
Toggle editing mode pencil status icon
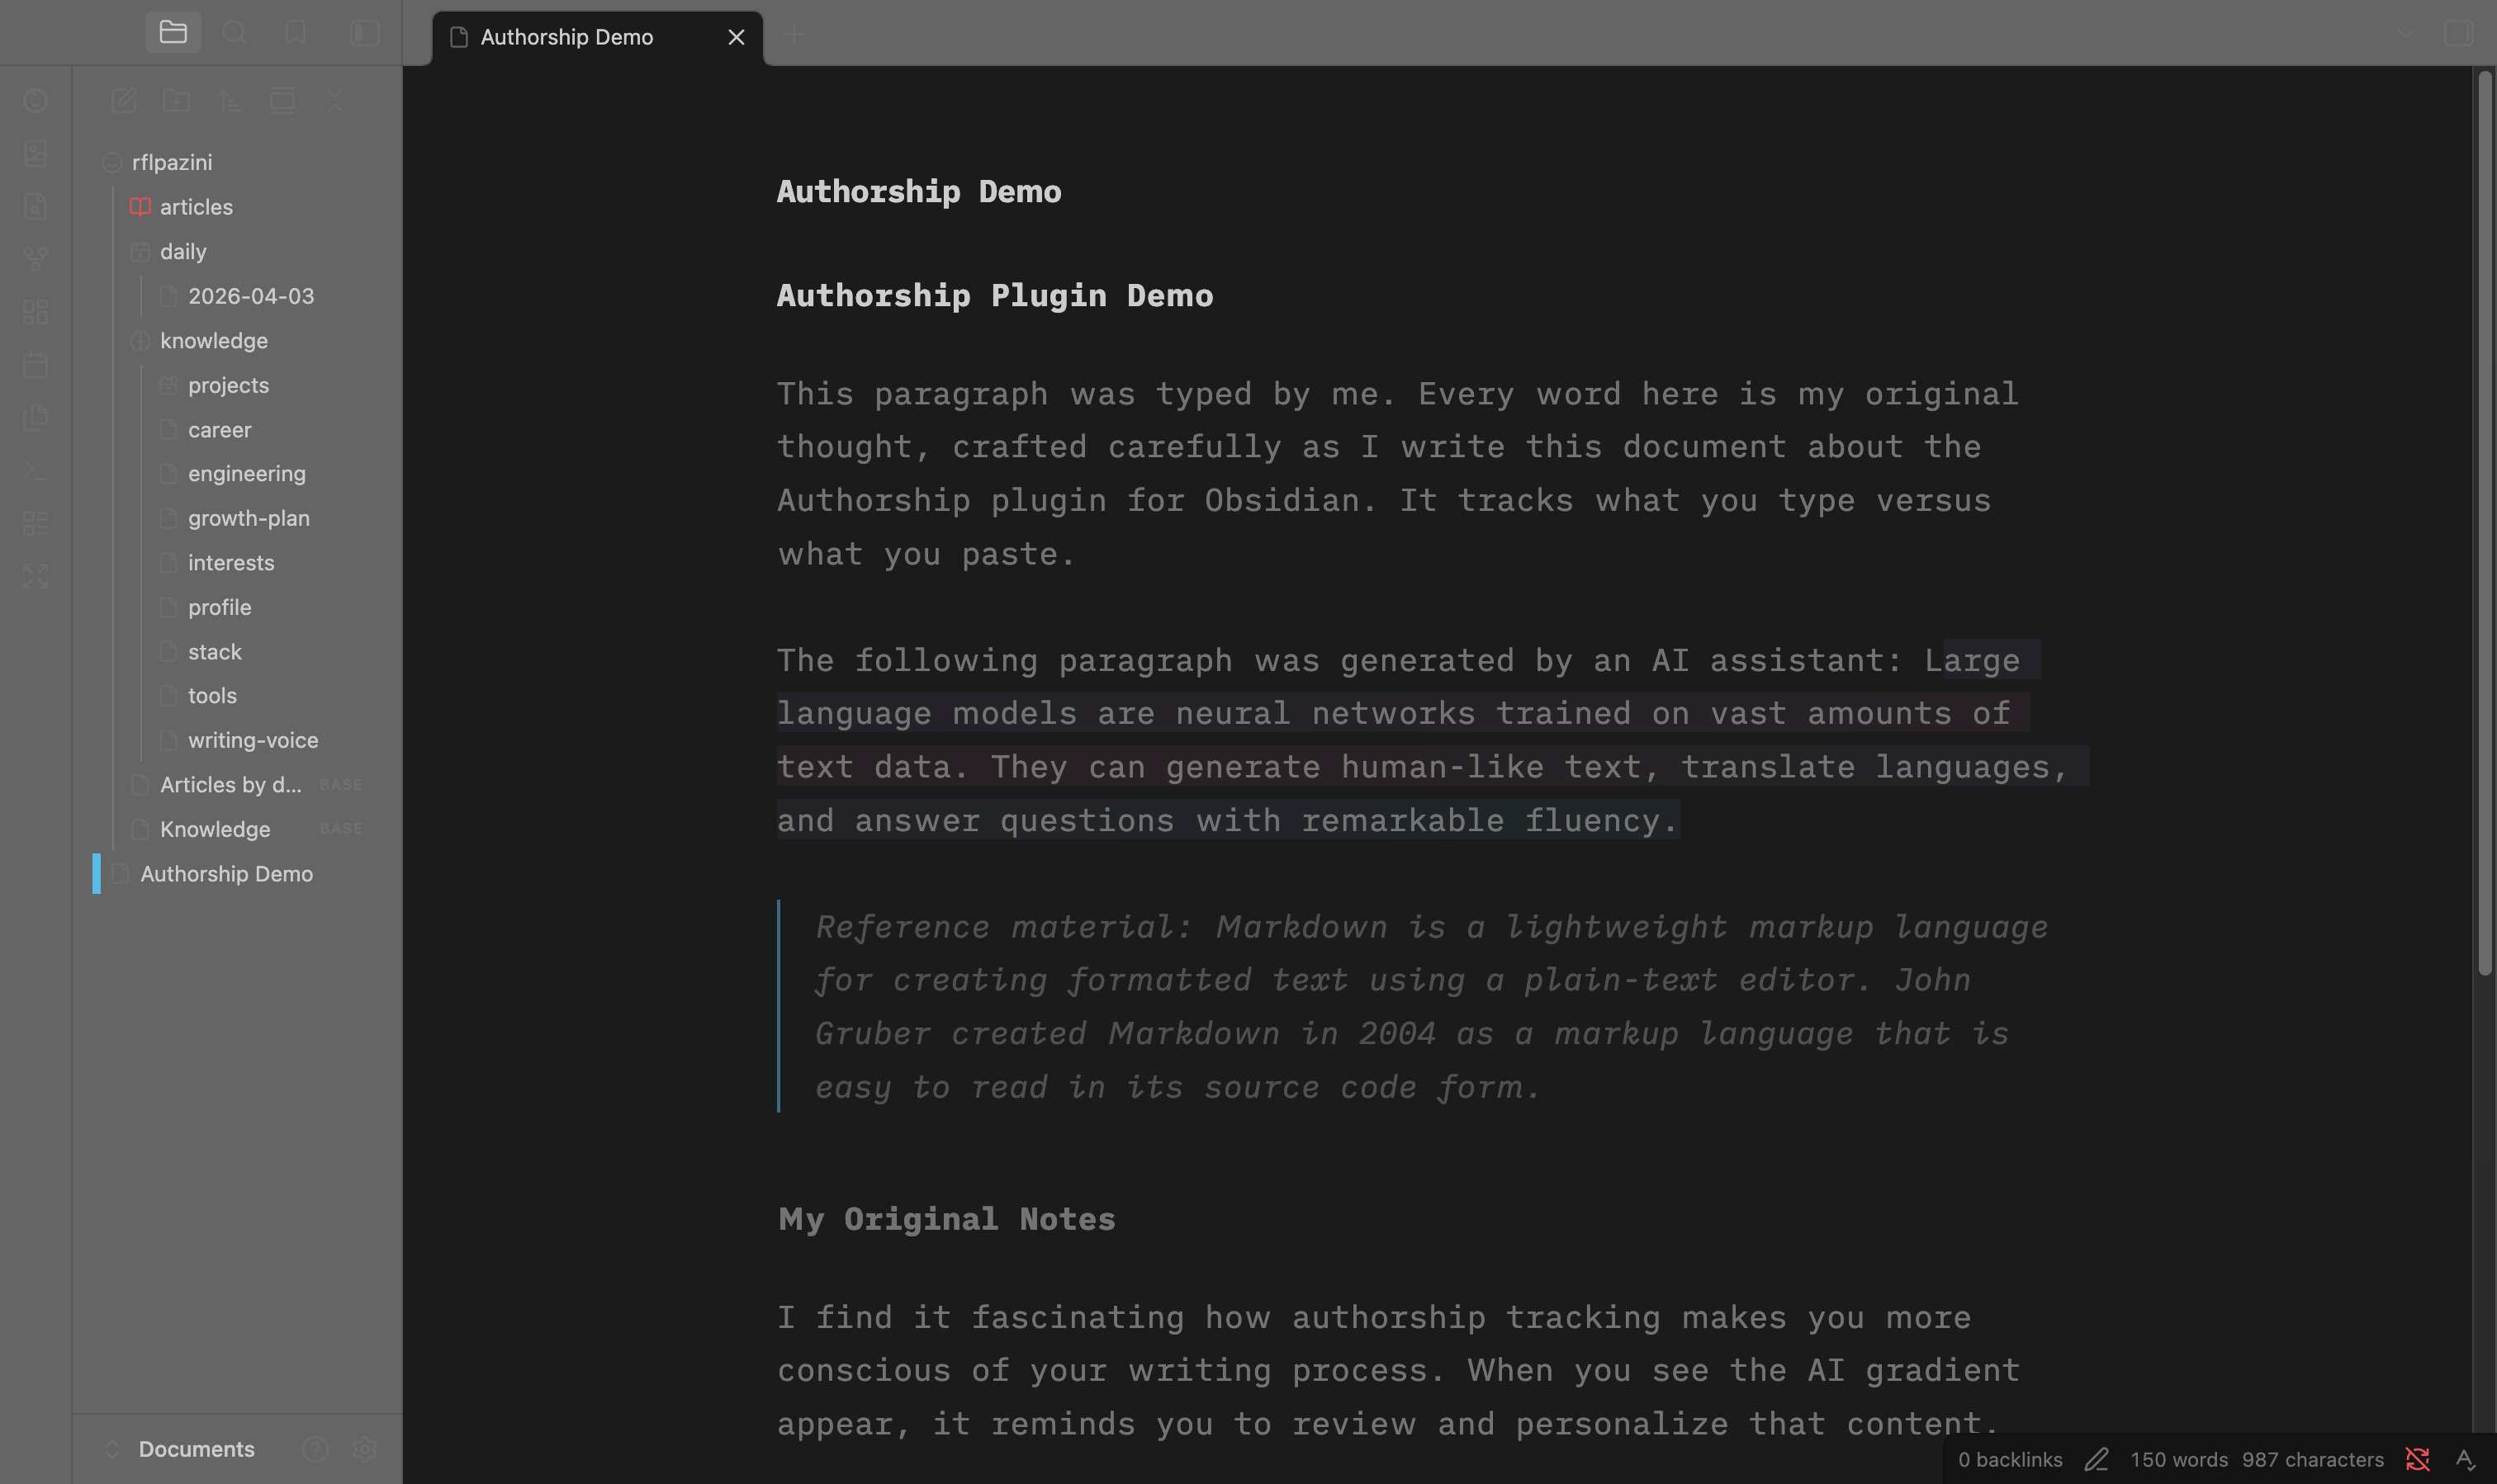[x=2097, y=1460]
